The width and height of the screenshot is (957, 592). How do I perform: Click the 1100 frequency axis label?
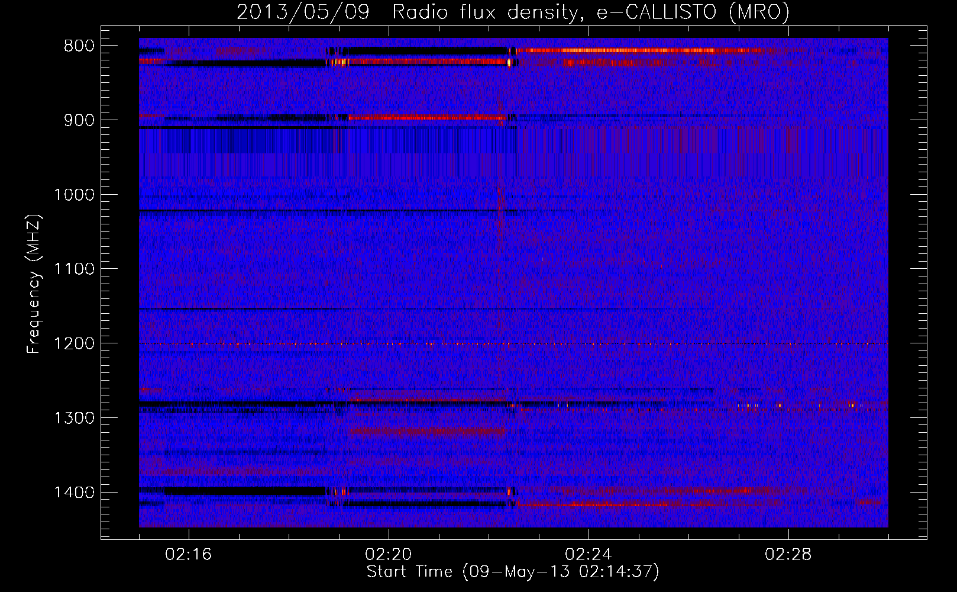74,269
